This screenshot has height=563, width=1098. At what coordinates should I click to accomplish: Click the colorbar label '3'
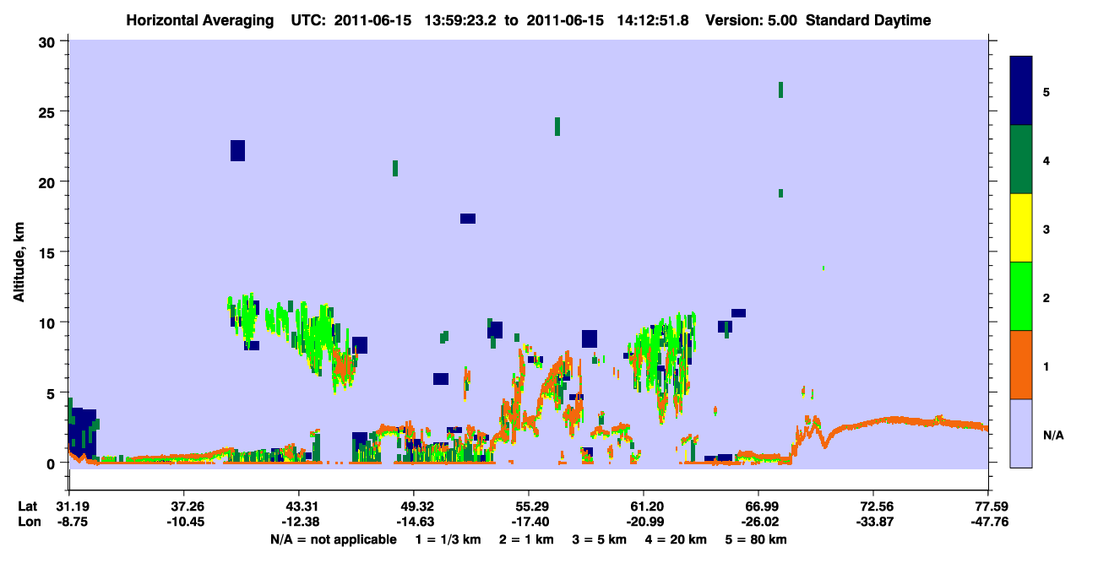1046,229
